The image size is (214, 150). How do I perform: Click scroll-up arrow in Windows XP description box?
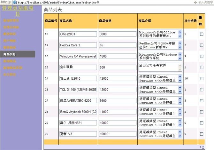coord(180,54)
